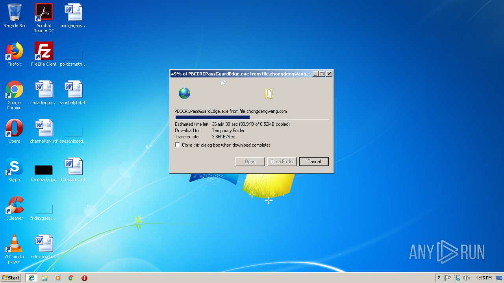
Task: Click the PBCCRCPassGuardEdge.exe source text
Action: pos(231,111)
